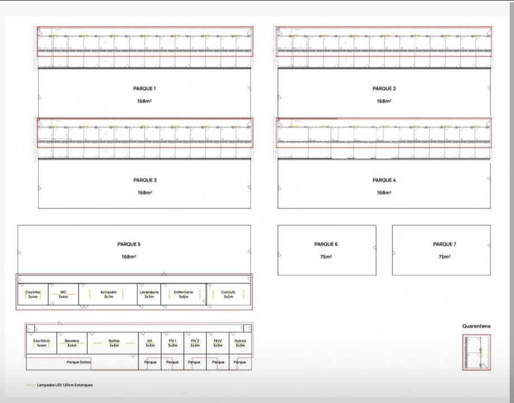This screenshot has width=514, height=403.
Task: Select the PARQUE 4 label
Action: pos(384,180)
